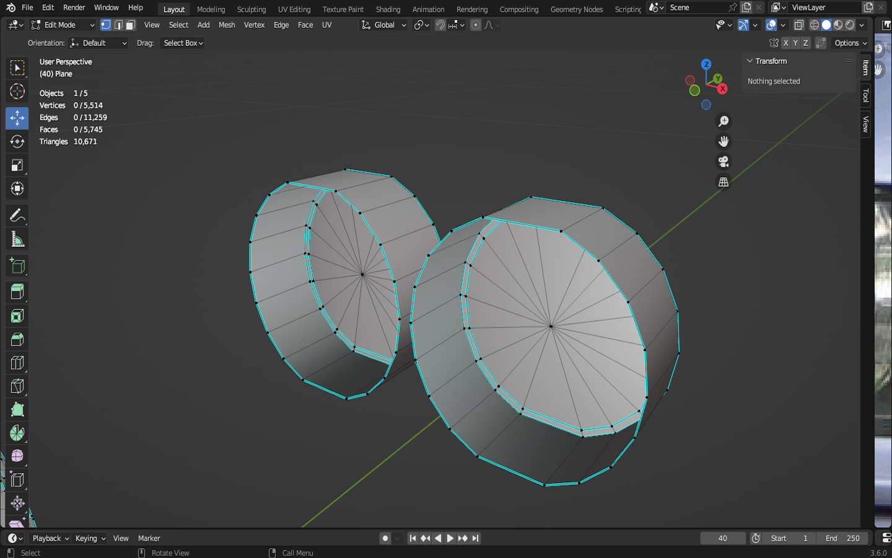Open the Edit Mode dropdown

coord(63,25)
